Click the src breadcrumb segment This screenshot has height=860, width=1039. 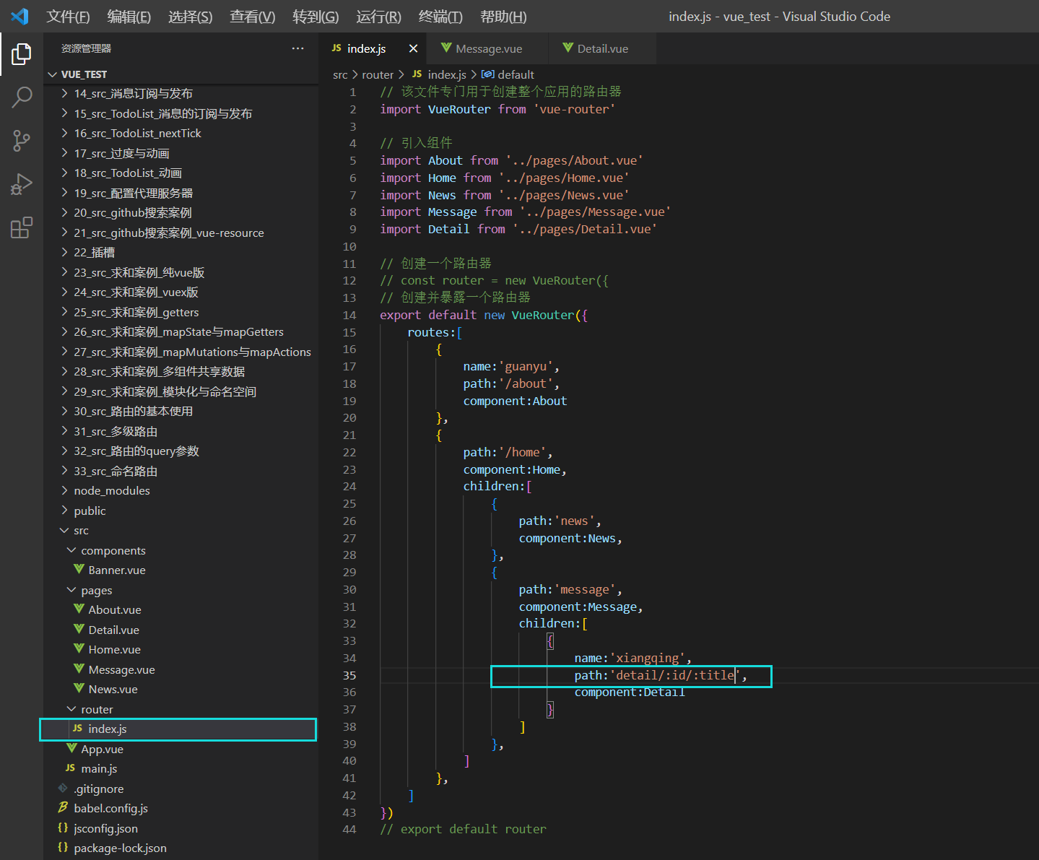coord(340,74)
